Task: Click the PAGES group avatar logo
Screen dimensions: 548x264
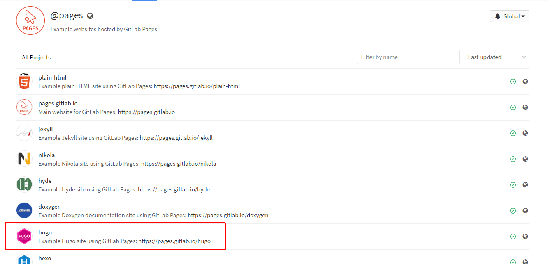Action: 30,20
